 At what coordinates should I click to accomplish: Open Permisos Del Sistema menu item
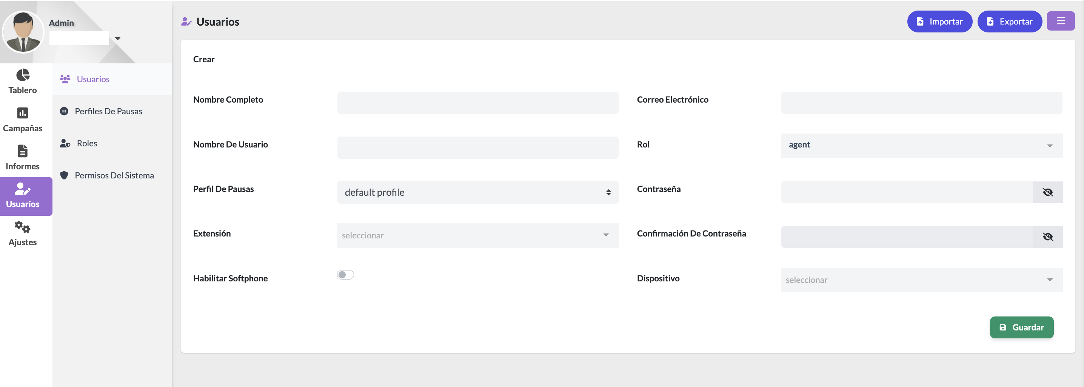click(x=114, y=175)
